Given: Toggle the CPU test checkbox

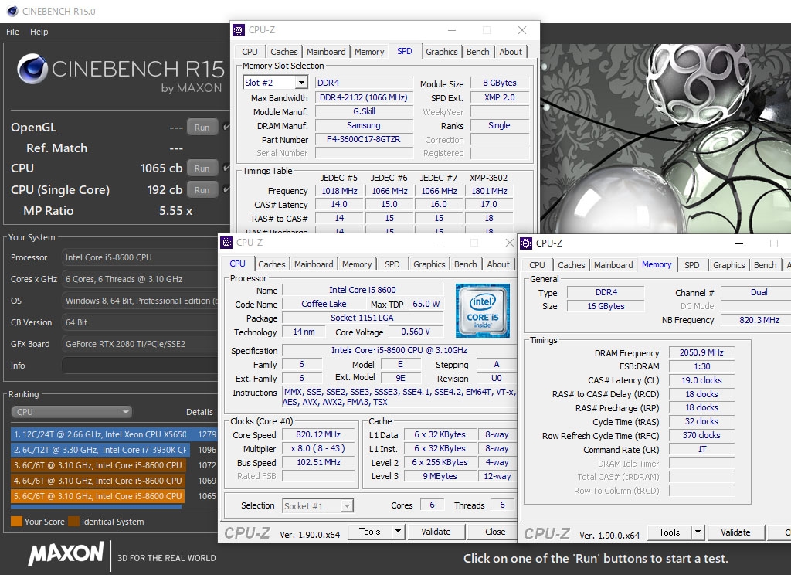Looking at the screenshot, I should (226, 168).
